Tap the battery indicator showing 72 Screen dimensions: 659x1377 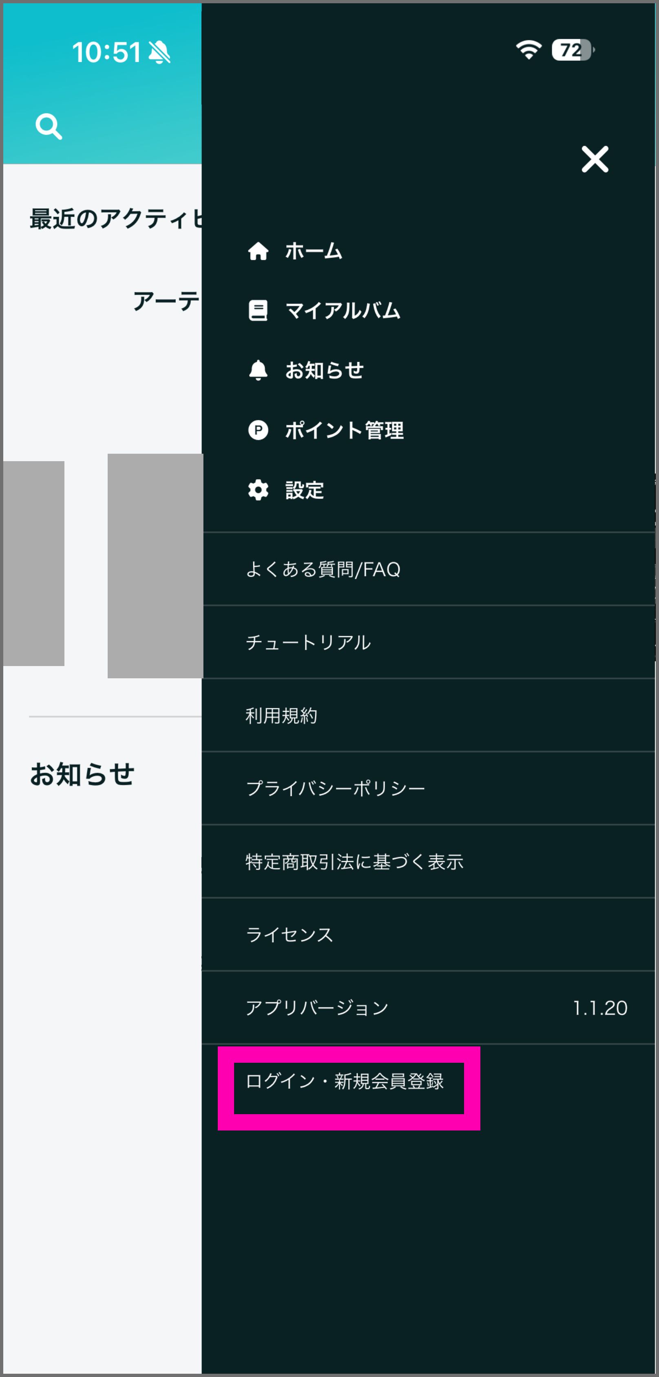pos(572,50)
